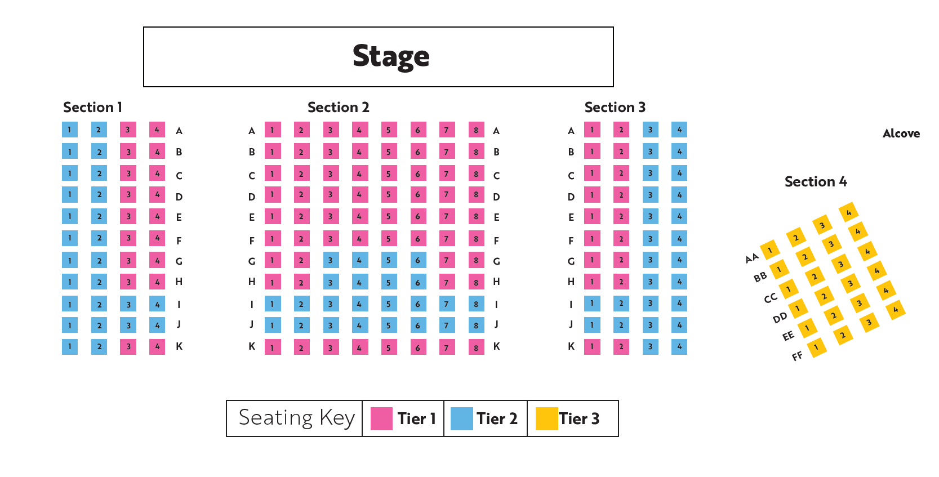The image size is (939, 477).
Task: Click the blue Tier 2 swatch in key
Action: 462,419
